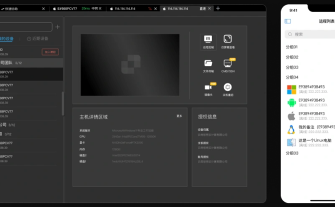Open a new tab with the plus button
This screenshot has width=335, height=207.
point(218,8)
